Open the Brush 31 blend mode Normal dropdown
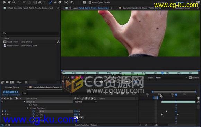Image resolution: width=201 pixels, height=127 pixels. (x=86, y=102)
